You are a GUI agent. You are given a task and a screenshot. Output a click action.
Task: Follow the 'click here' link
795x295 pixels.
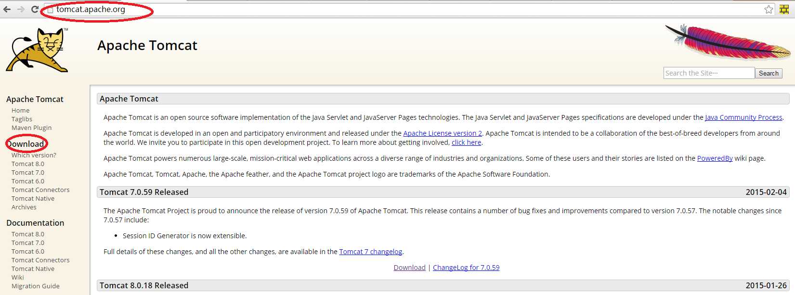467,142
